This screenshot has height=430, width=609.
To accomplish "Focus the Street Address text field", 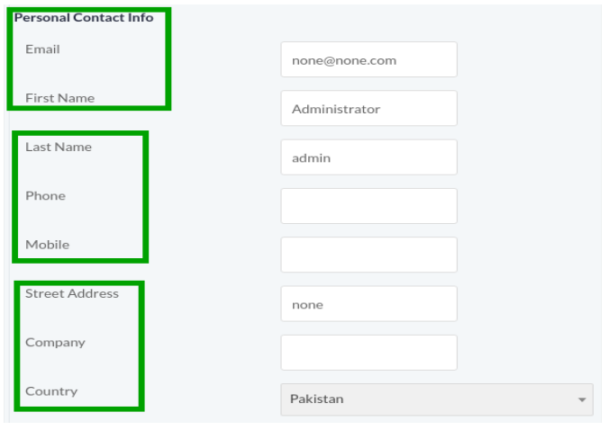I will (x=368, y=304).
